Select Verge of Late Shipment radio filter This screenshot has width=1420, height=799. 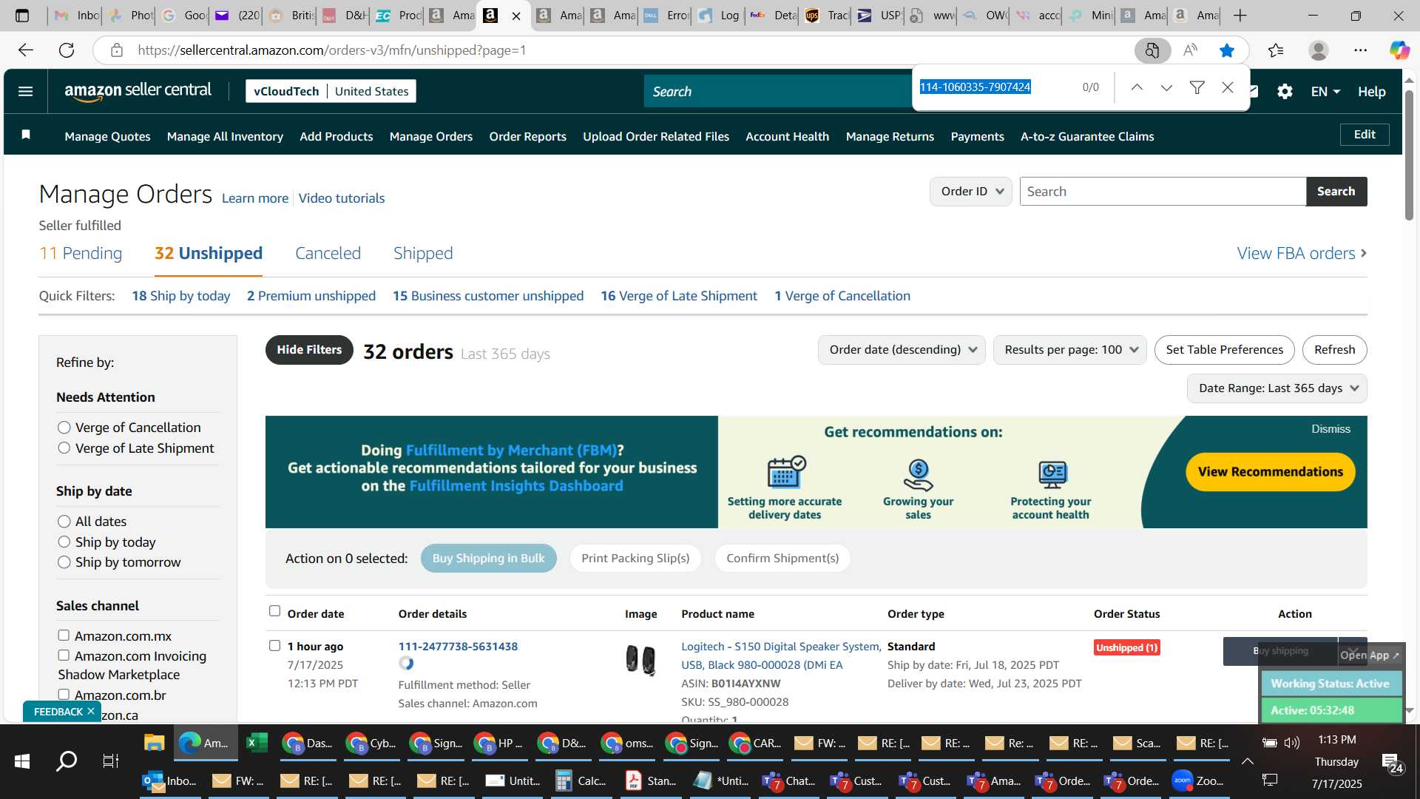tap(64, 448)
